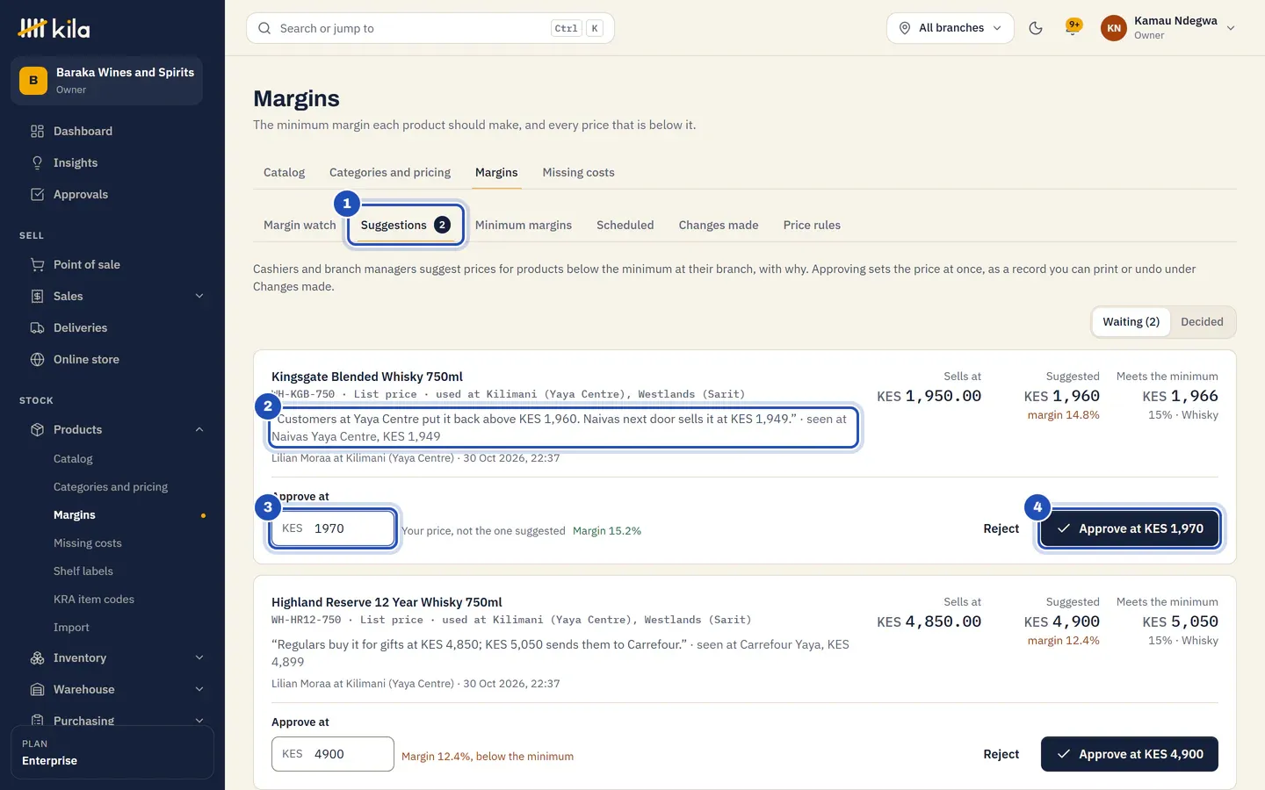Screen dimensions: 1265x790
Task: Click the Products box icon
Action: tap(37, 430)
